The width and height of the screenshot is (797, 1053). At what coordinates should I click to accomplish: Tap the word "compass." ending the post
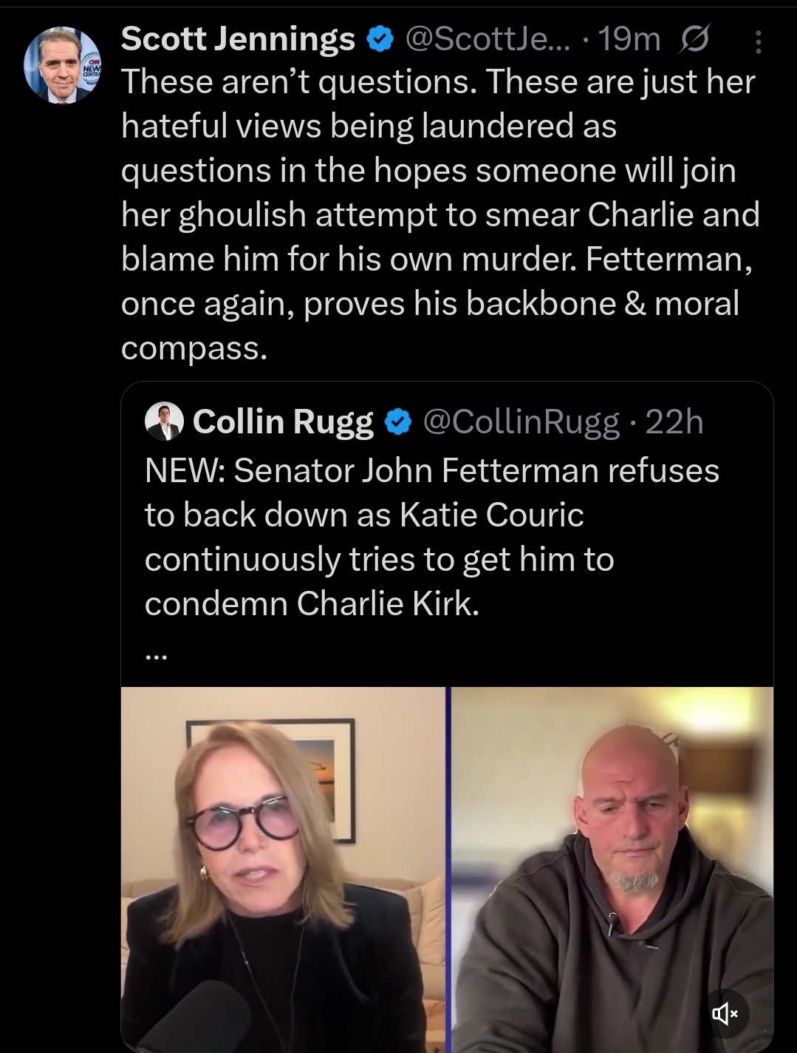coord(194,348)
